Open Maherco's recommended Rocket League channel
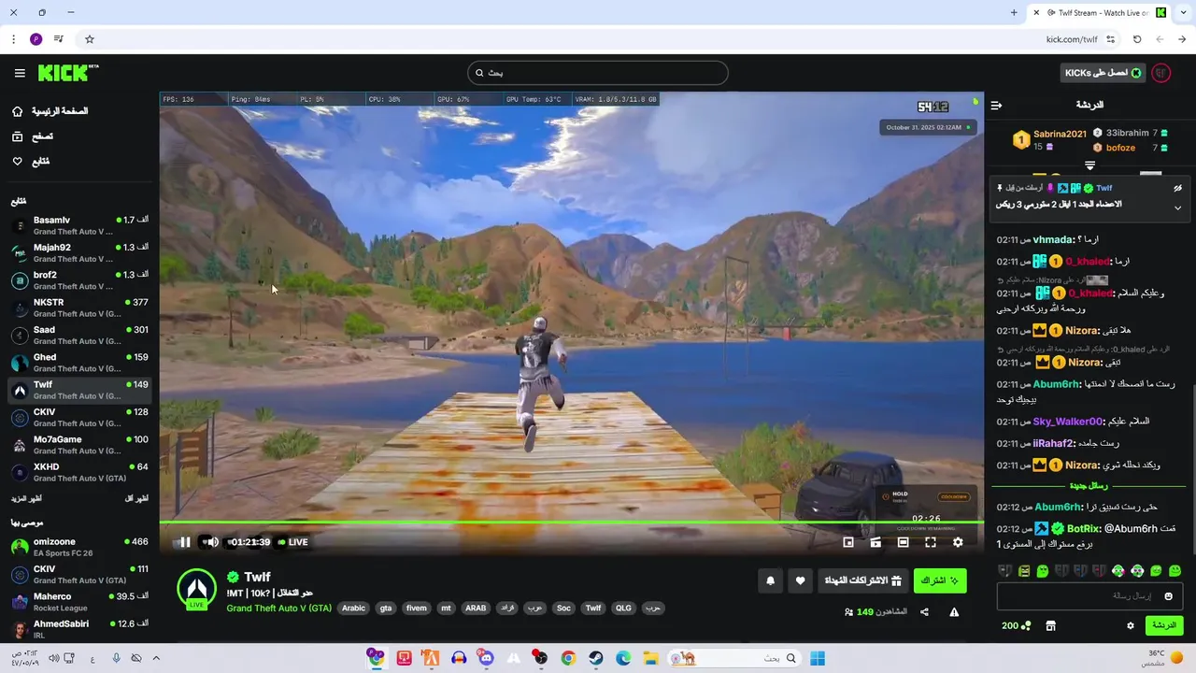1196x673 pixels. [x=79, y=602]
